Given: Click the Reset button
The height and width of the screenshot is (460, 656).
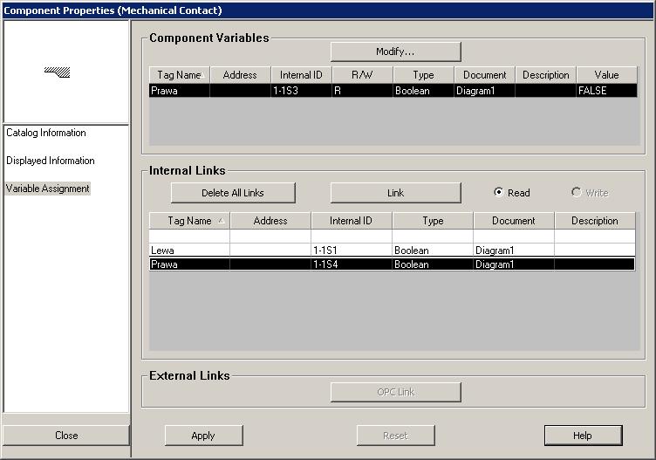Looking at the screenshot, I should click(395, 436).
